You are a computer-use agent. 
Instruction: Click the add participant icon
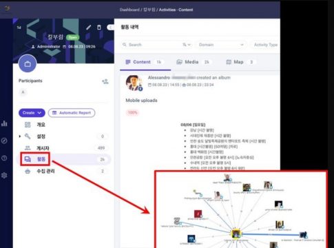click(105, 81)
